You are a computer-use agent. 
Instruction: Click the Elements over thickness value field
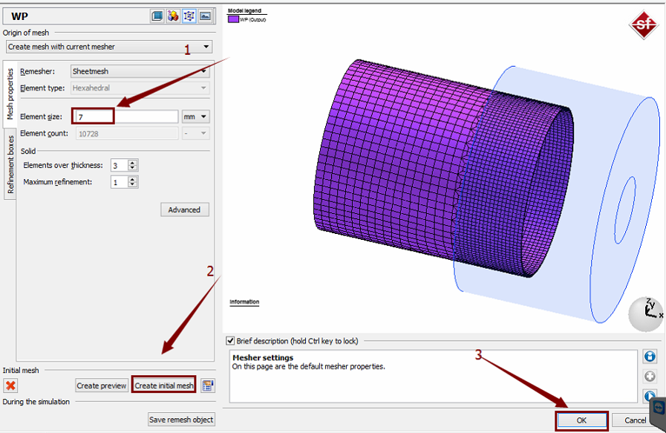[x=120, y=166]
